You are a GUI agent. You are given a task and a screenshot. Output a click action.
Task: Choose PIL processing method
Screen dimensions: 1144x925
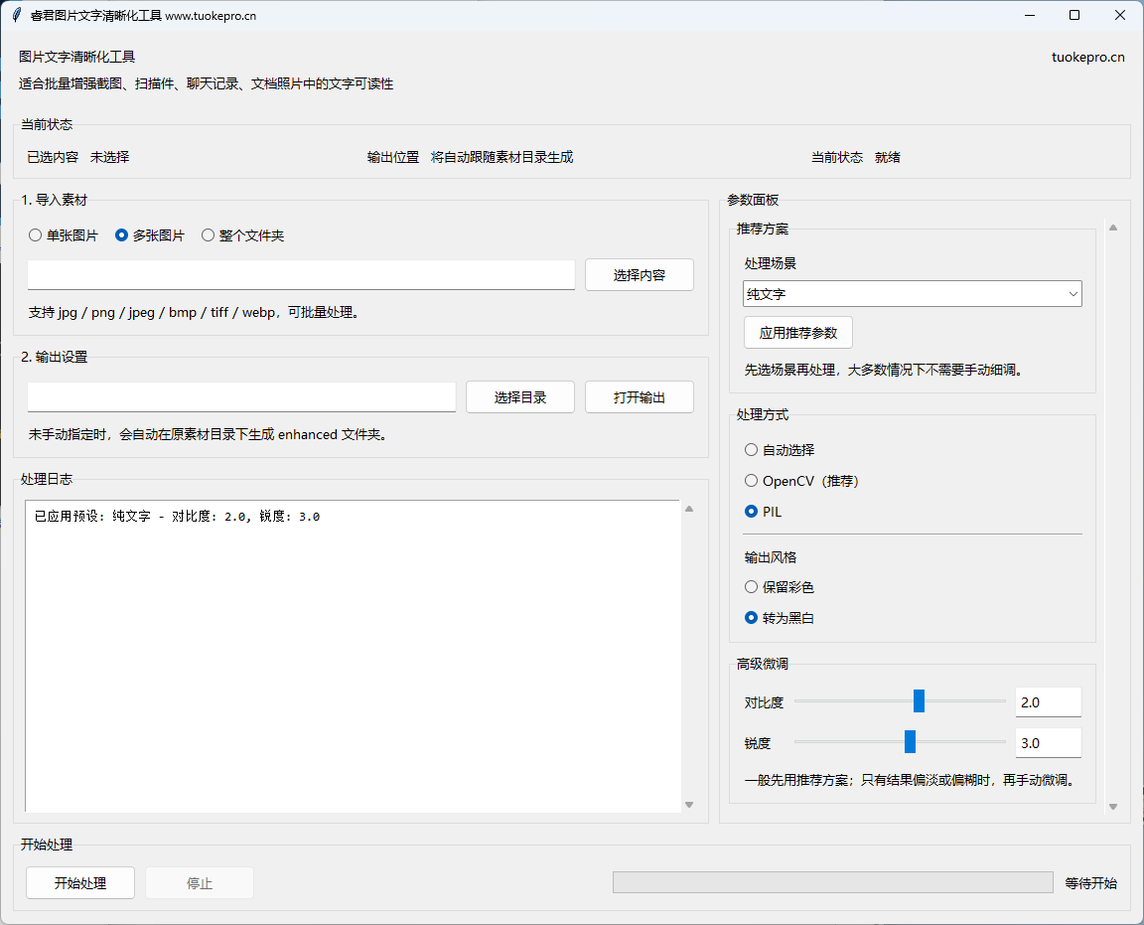[763, 511]
